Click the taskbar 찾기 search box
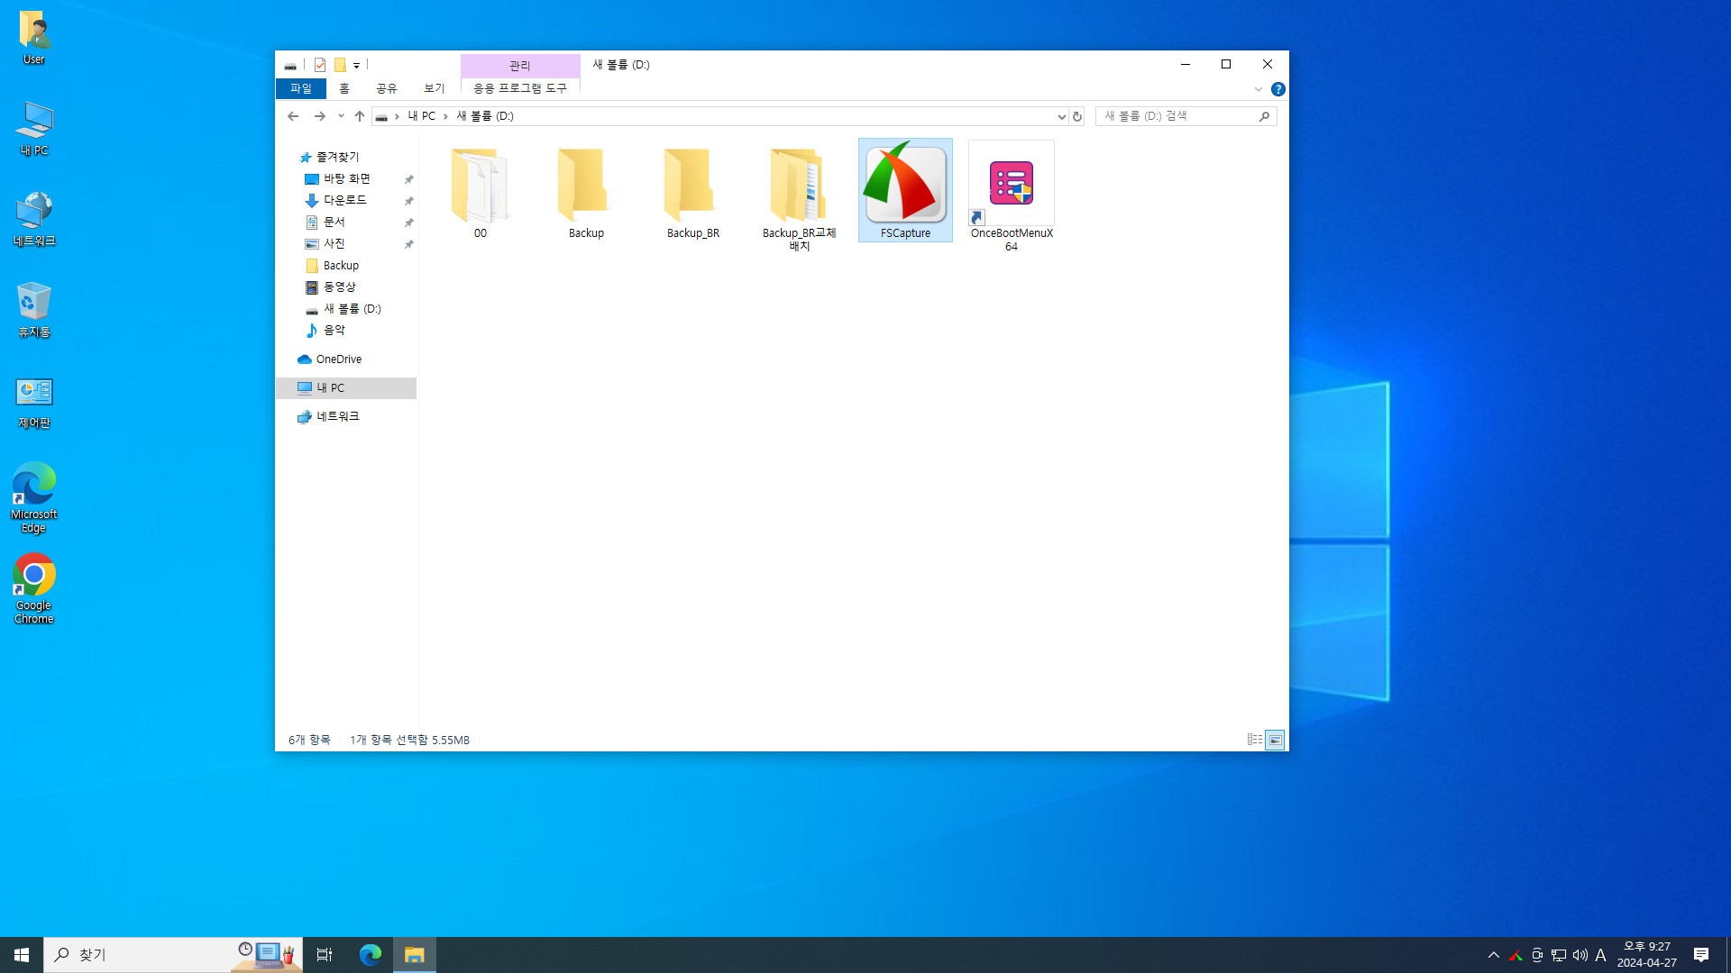Viewport: 1731px width, 973px height. [x=173, y=955]
